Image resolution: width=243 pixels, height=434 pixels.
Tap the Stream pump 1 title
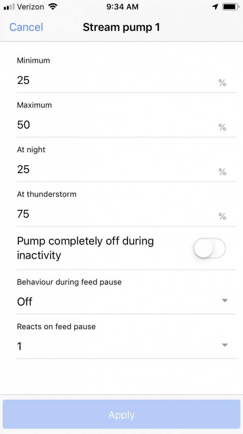[x=121, y=27]
